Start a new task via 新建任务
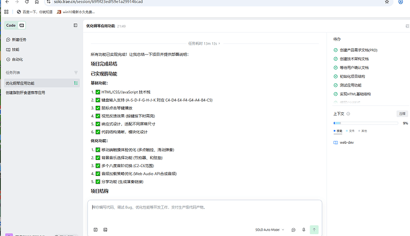The height and width of the screenshot is (236, 410). click(x=16, y=39)
